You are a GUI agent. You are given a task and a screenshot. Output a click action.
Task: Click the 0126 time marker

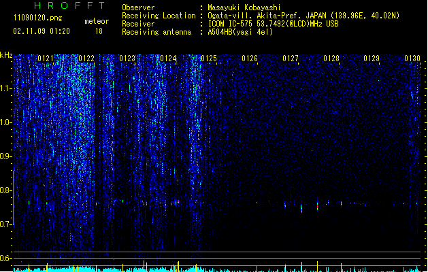point(250,58)
